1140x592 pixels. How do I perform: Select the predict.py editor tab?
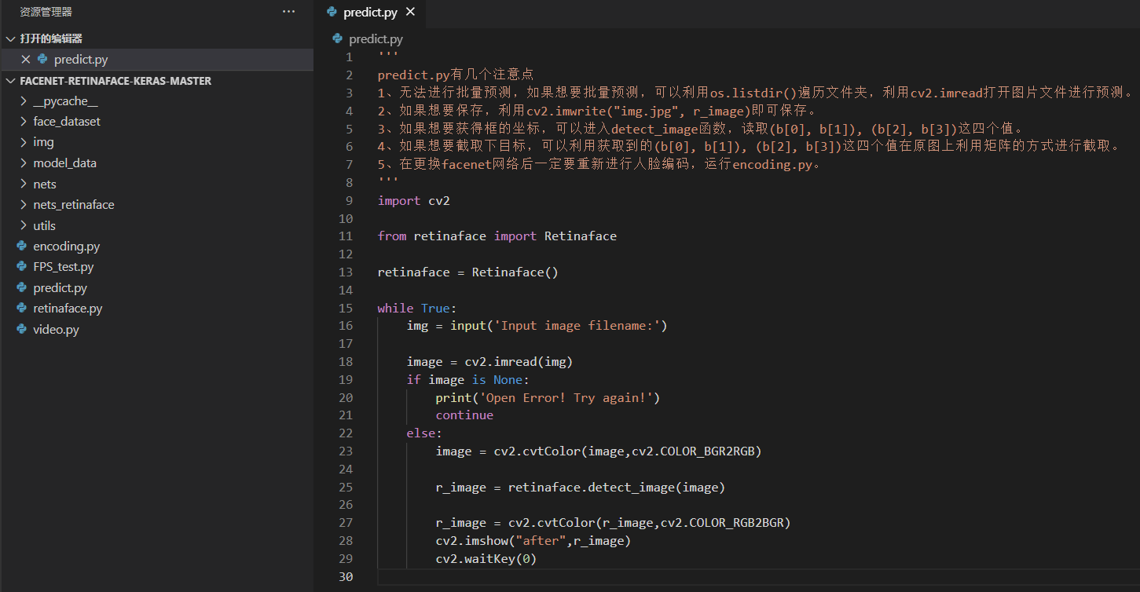[371, 13]
